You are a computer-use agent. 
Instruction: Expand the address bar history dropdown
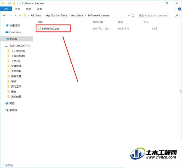tap(129, 16)
